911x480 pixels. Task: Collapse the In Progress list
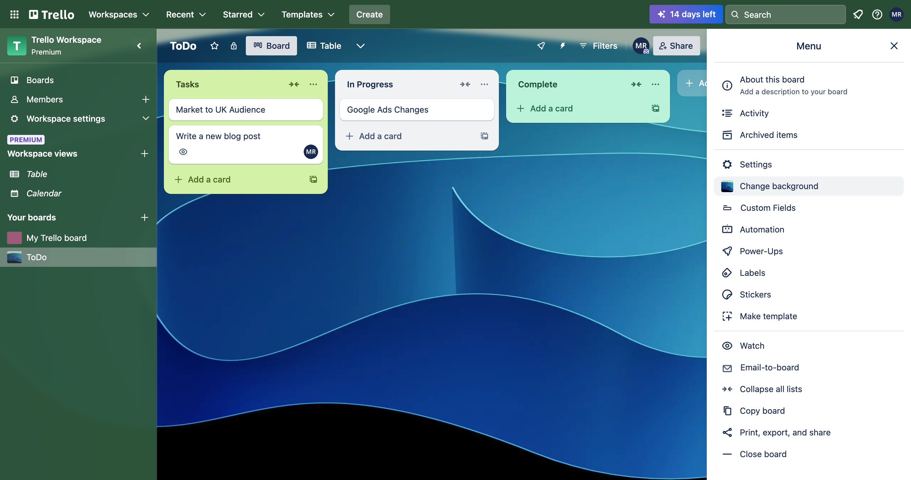pyautogui.click(x=465, y=84)
